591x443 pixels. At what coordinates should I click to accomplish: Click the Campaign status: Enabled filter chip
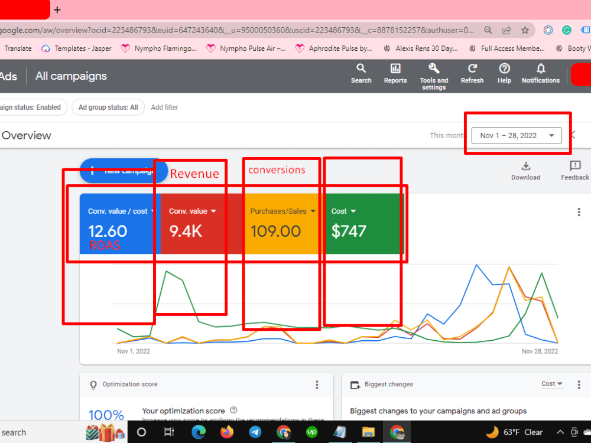[x=32, y=108]
